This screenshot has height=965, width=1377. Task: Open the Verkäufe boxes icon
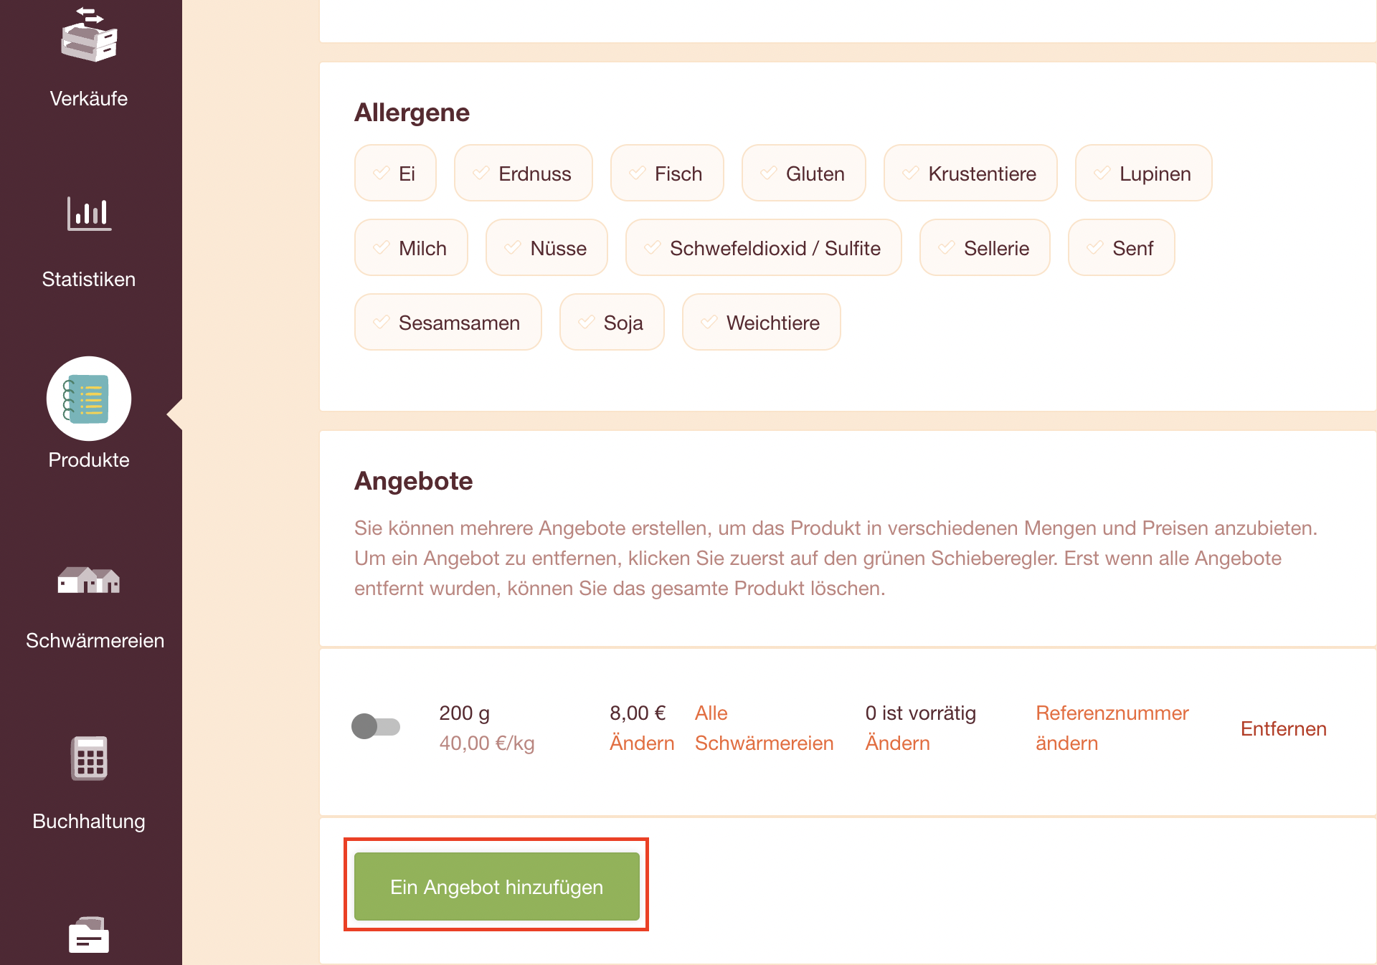pyautogui.click(x=89, y=34)
